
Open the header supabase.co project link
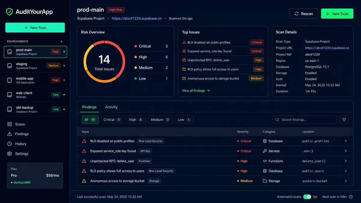(137, 18)
